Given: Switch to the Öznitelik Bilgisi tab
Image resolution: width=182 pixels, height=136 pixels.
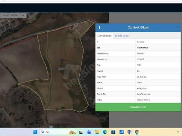Looking at the screenshot, I should (x=104, y=36).
